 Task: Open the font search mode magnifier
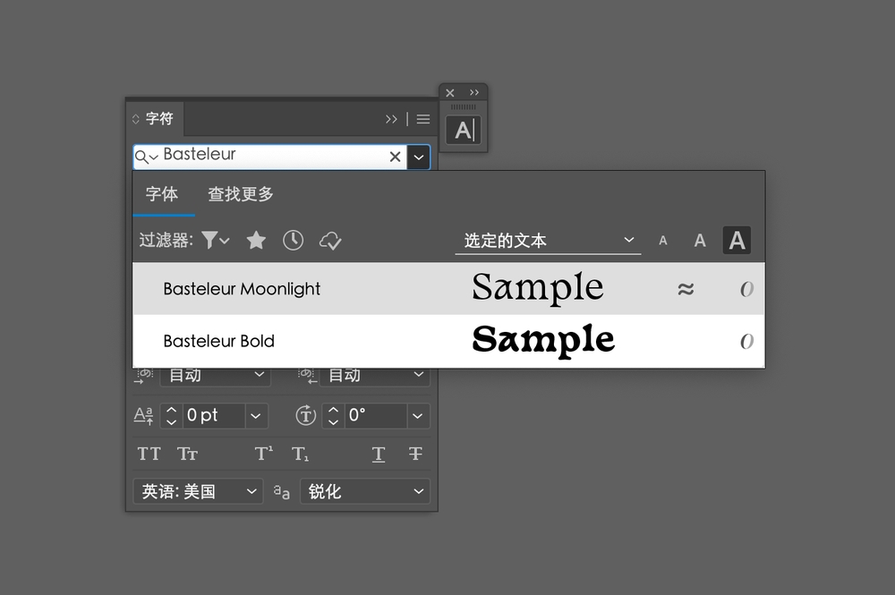pos(146,157)
